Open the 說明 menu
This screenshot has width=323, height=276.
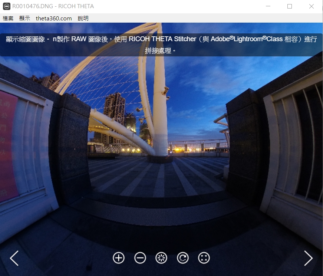pos(83,18)
